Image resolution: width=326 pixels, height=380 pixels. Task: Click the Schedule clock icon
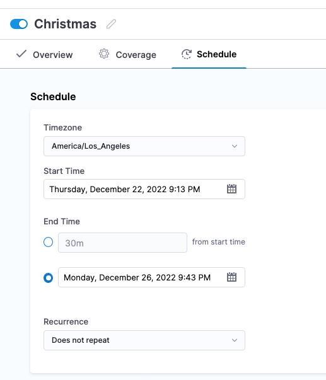point(187,54)
